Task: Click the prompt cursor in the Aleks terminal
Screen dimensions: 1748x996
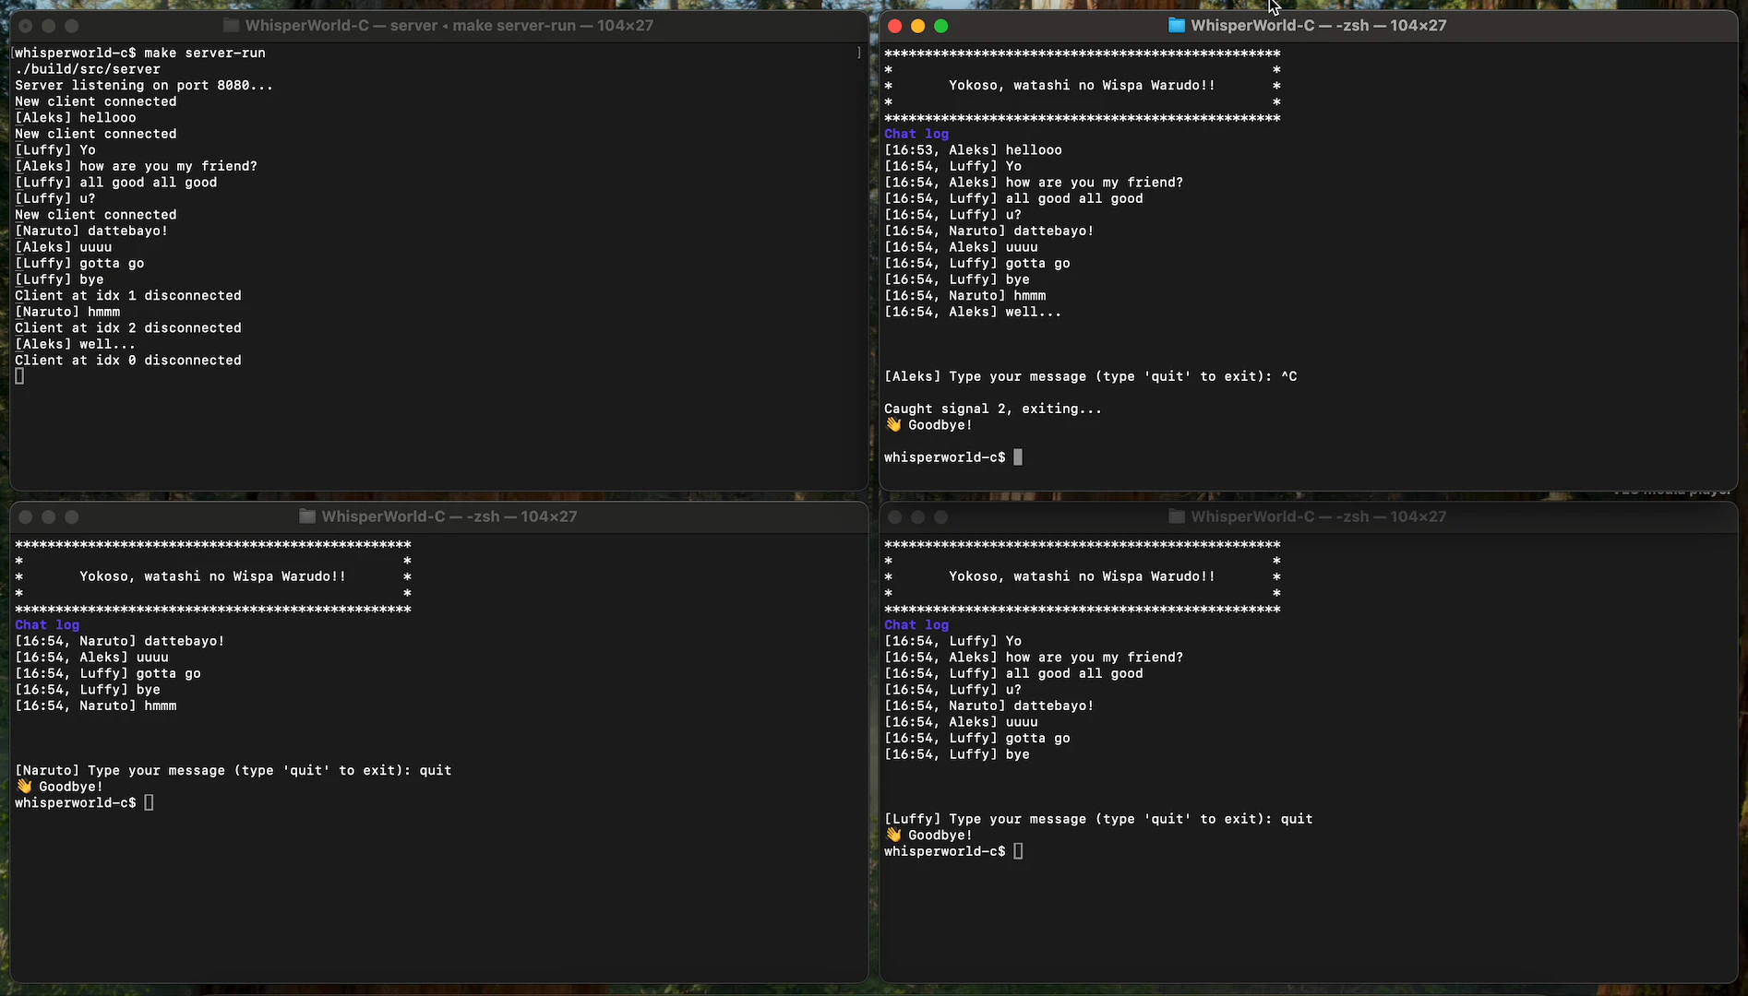Action: click(x=1018, y=457)
